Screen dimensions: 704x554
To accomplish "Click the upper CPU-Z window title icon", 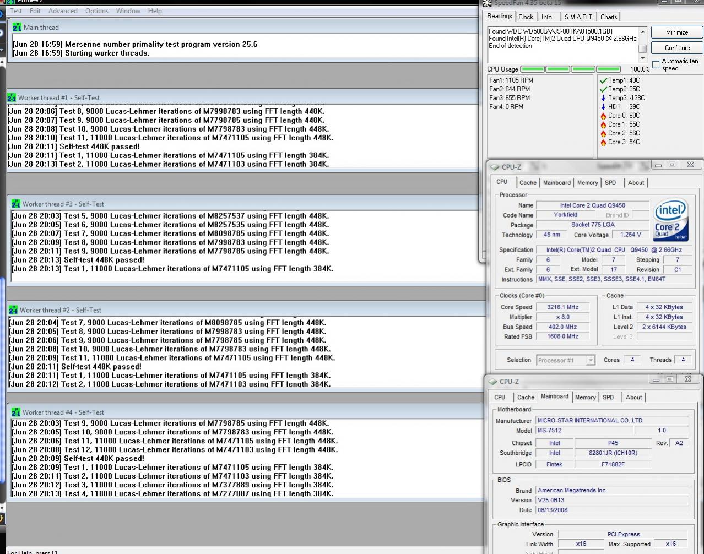I will click(494, 167).
